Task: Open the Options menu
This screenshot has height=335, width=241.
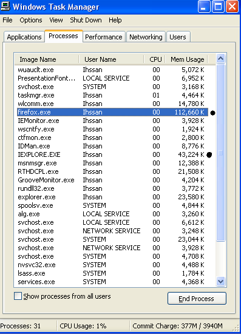Action: 31,20
